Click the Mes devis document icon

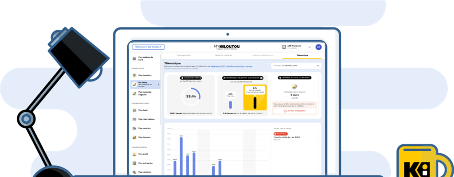(134, 110)
